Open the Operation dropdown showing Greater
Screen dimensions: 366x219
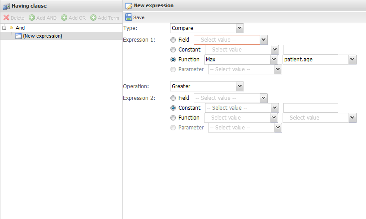[x=207, y=86]
